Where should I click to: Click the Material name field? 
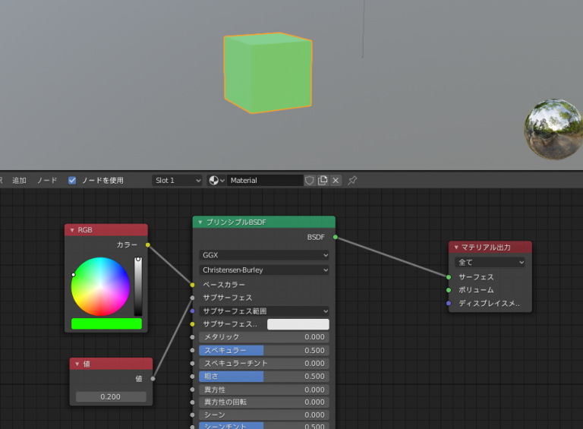point(264,181)
